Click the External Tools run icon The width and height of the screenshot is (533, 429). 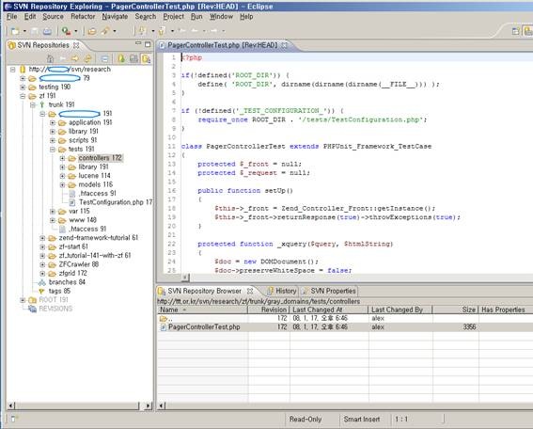point(66,31)
